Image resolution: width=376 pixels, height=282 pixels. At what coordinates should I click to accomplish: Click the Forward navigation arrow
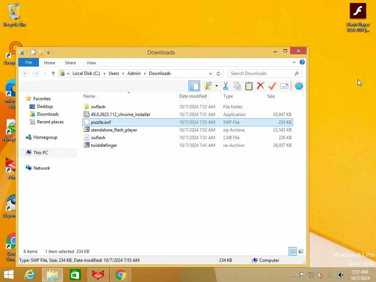(36, 73)
